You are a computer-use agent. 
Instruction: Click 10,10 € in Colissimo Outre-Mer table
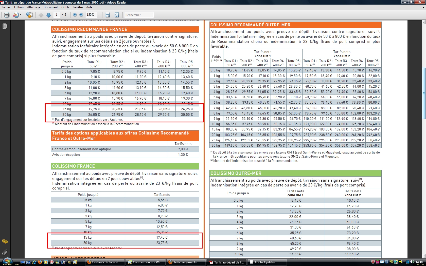tap(353, 201)
